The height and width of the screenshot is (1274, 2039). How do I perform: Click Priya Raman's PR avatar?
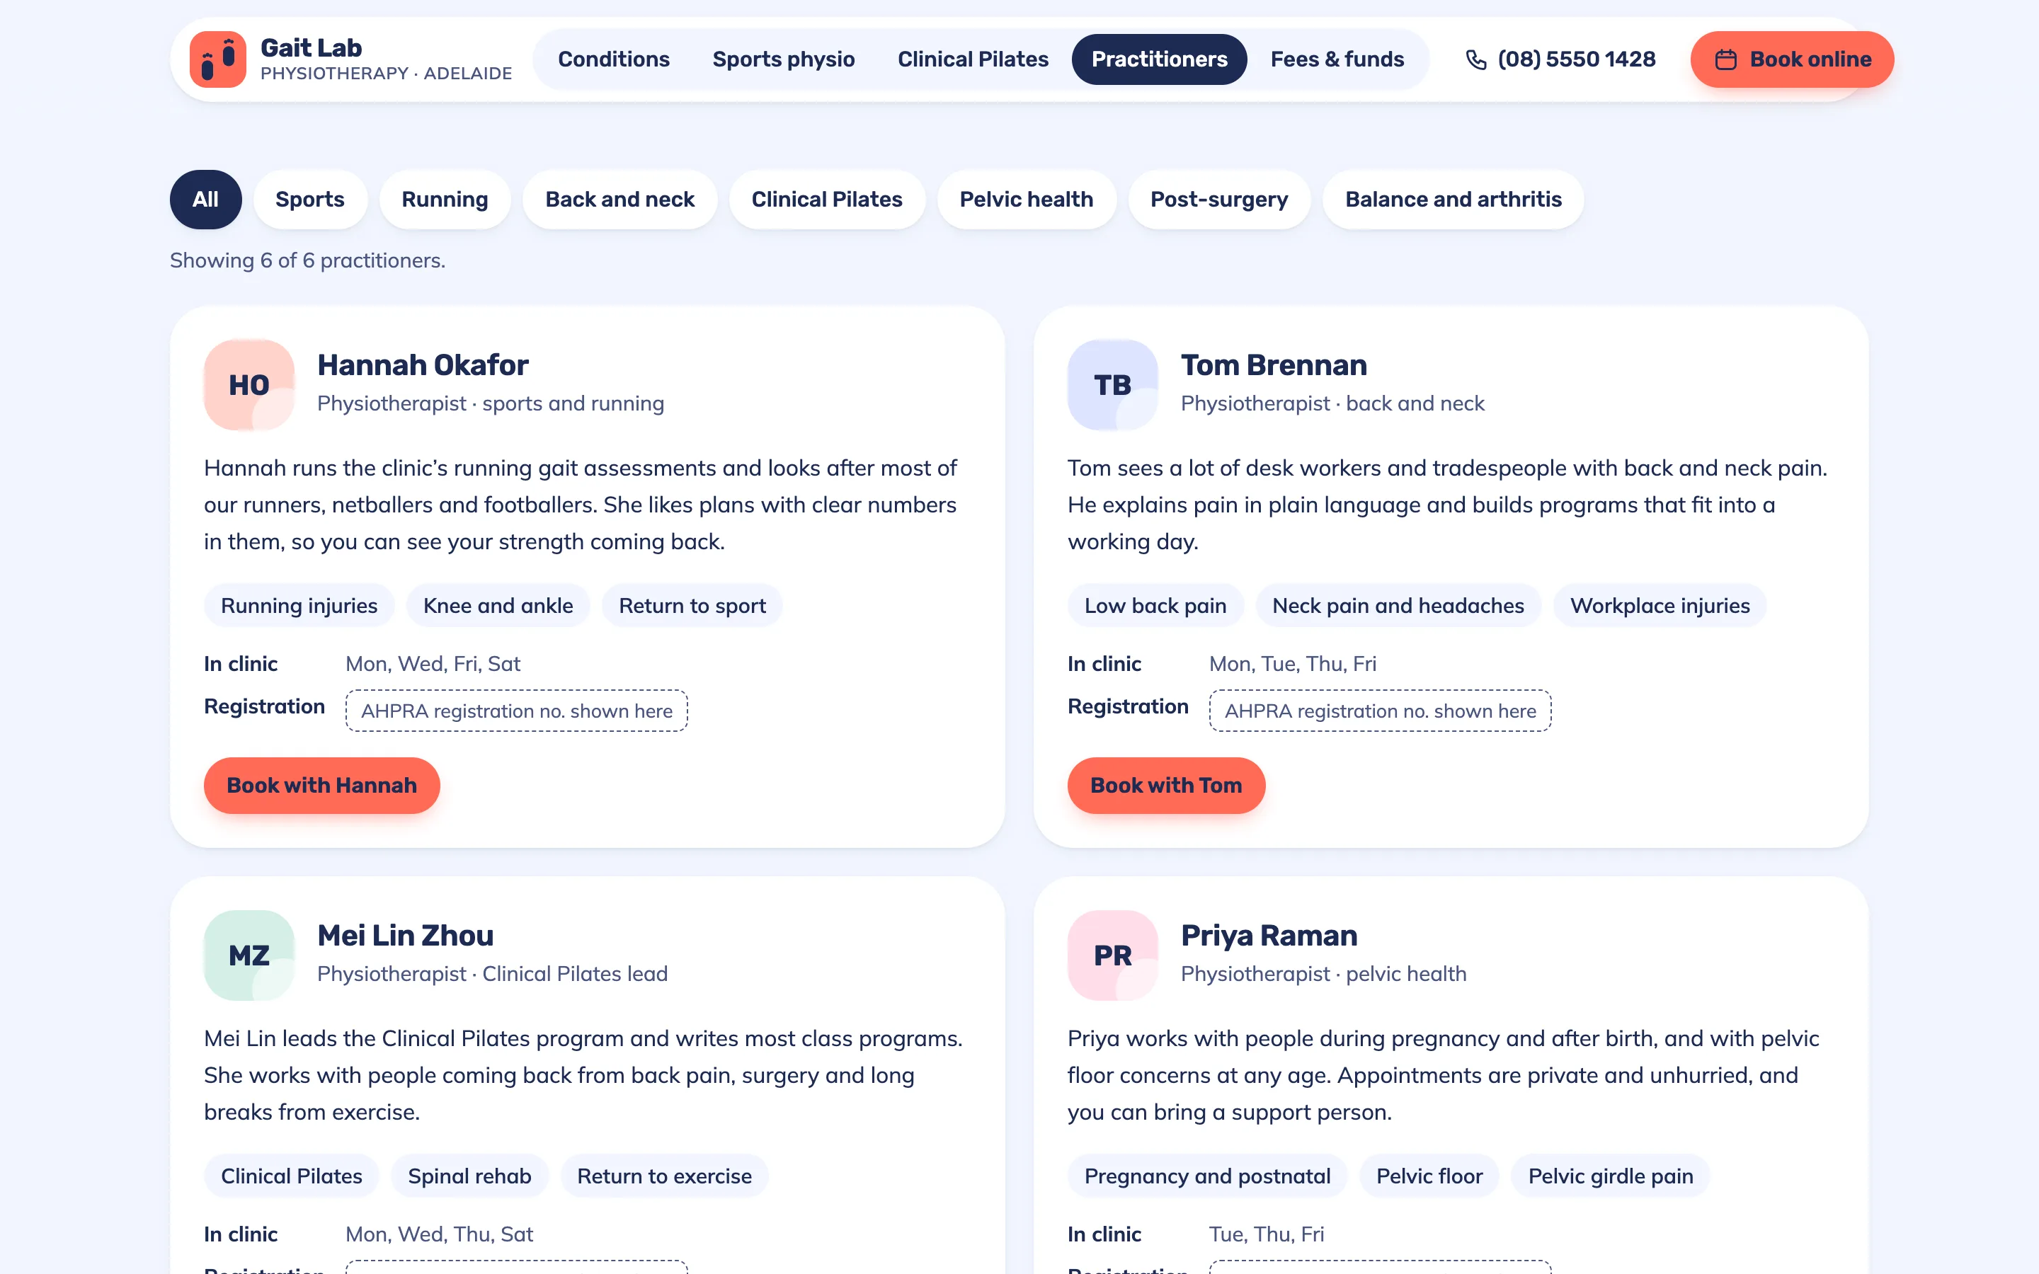click(x=1112, y=955)
